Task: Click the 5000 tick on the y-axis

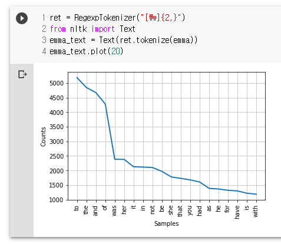Action: (57, 83)
